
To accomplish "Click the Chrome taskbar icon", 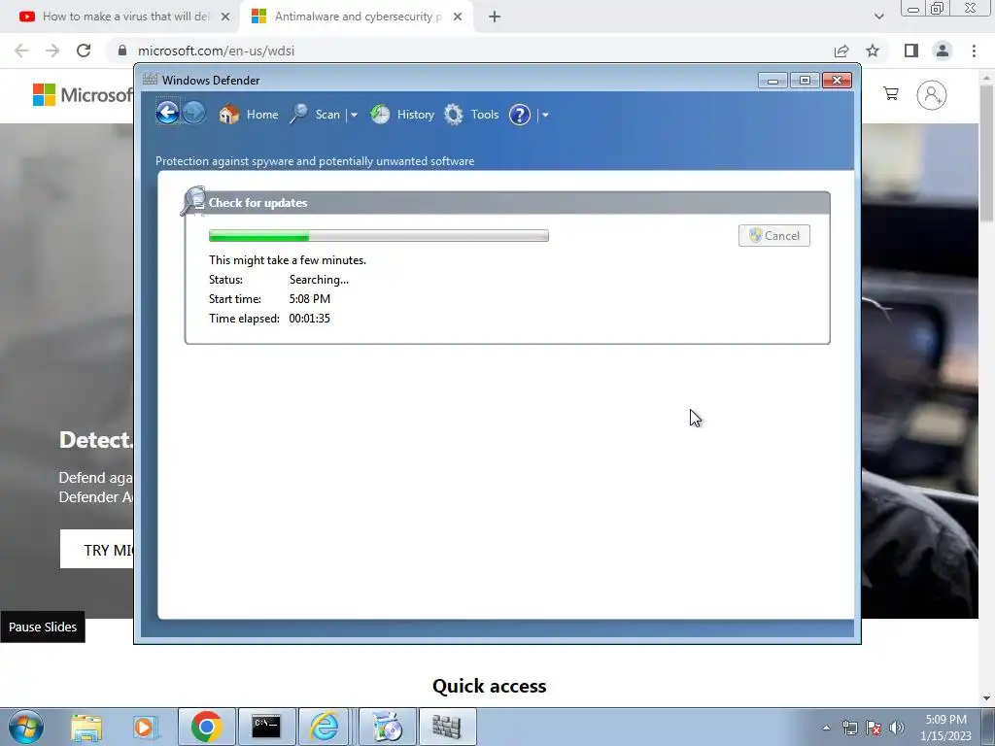I will [x=206, y=727].
